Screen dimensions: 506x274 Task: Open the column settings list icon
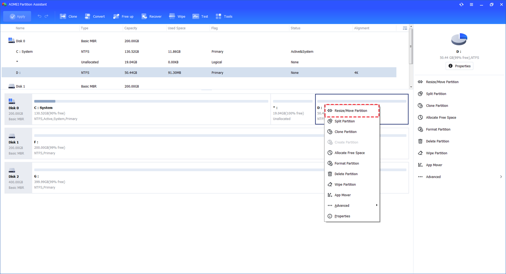click(405, 28)
